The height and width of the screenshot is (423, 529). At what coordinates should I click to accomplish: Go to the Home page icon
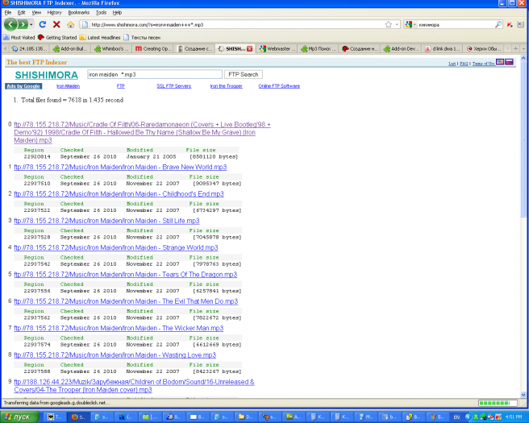(x=70, y=25)
